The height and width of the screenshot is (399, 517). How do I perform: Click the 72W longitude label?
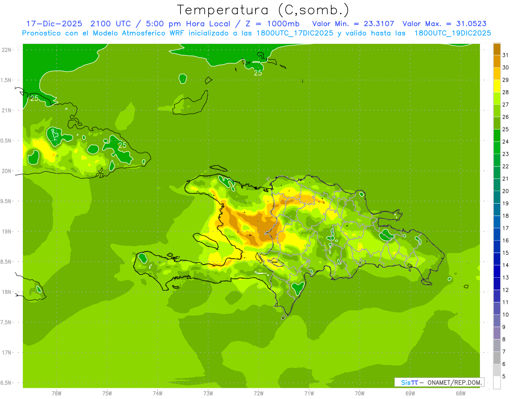point(258,393)
